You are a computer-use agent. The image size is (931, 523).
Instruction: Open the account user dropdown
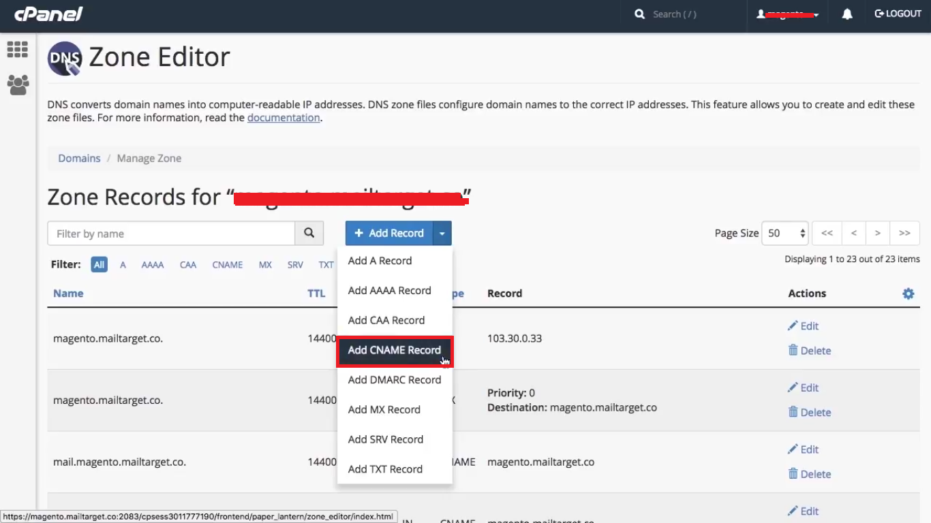[788, 14]
